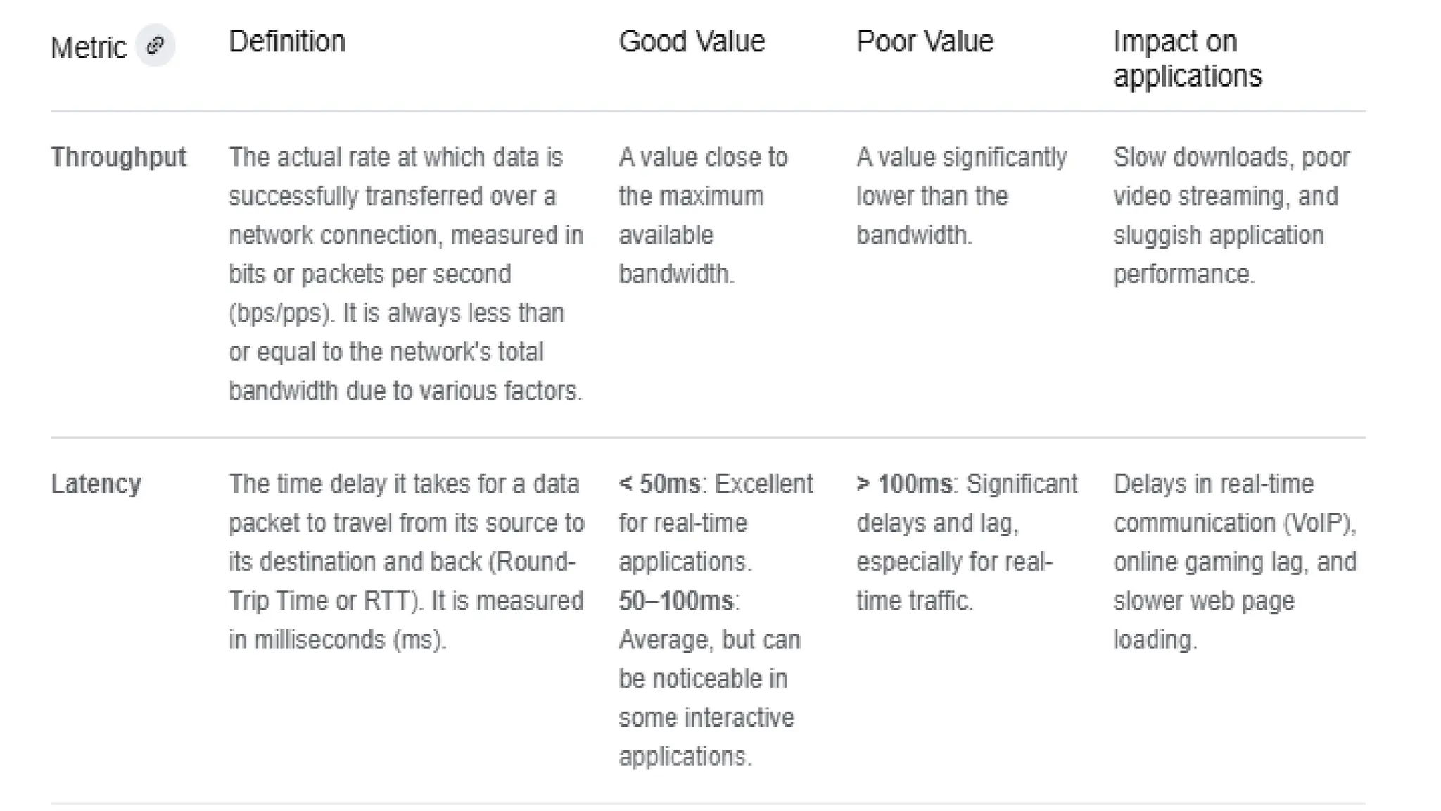1441x811 pixels.
Task: Click the Metric column header
Action: 89,48
